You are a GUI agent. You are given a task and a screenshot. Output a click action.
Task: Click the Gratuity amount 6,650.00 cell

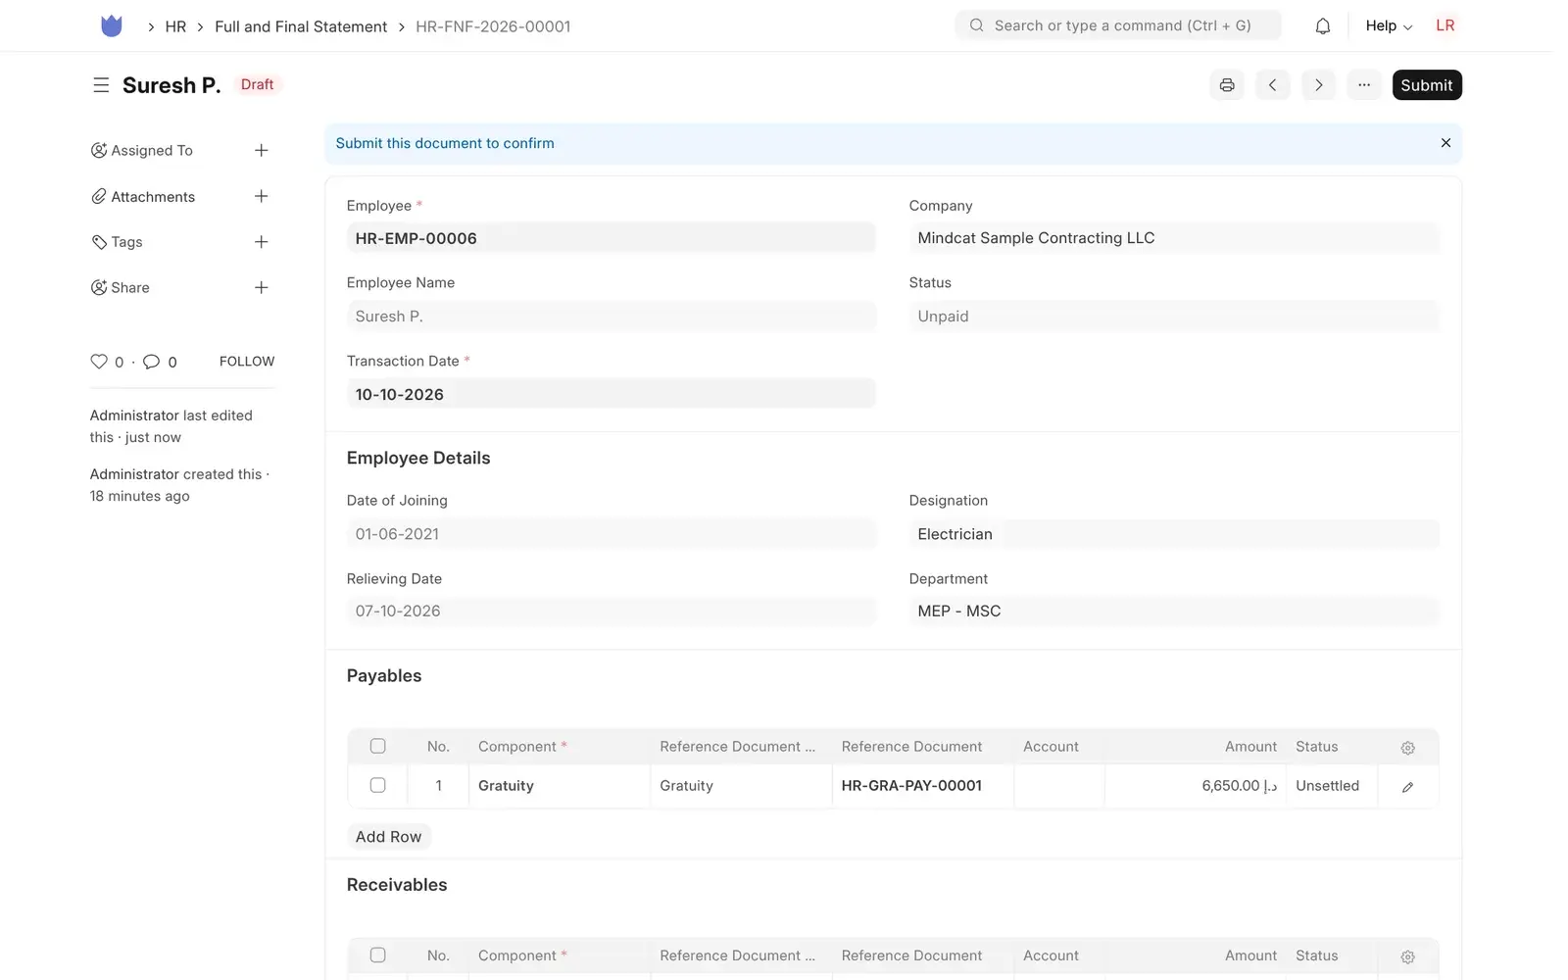pos(1195,786)
